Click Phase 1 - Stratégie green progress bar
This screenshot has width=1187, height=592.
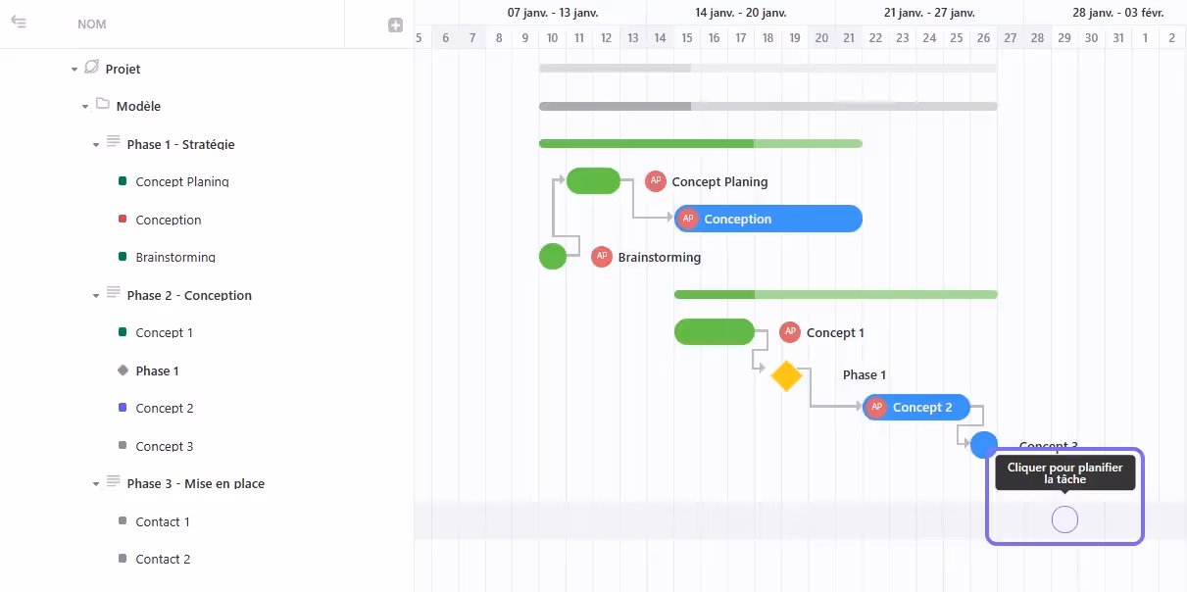coord(700,144)
